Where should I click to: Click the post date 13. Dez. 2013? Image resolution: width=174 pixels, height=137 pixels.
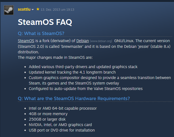click(57, 10)
